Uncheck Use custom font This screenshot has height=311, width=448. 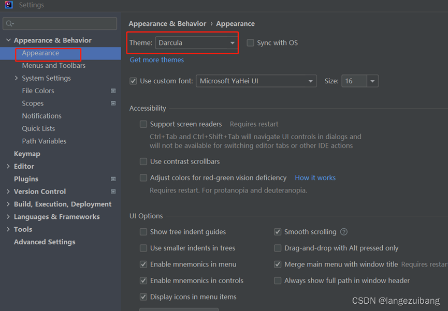(133, 81)
